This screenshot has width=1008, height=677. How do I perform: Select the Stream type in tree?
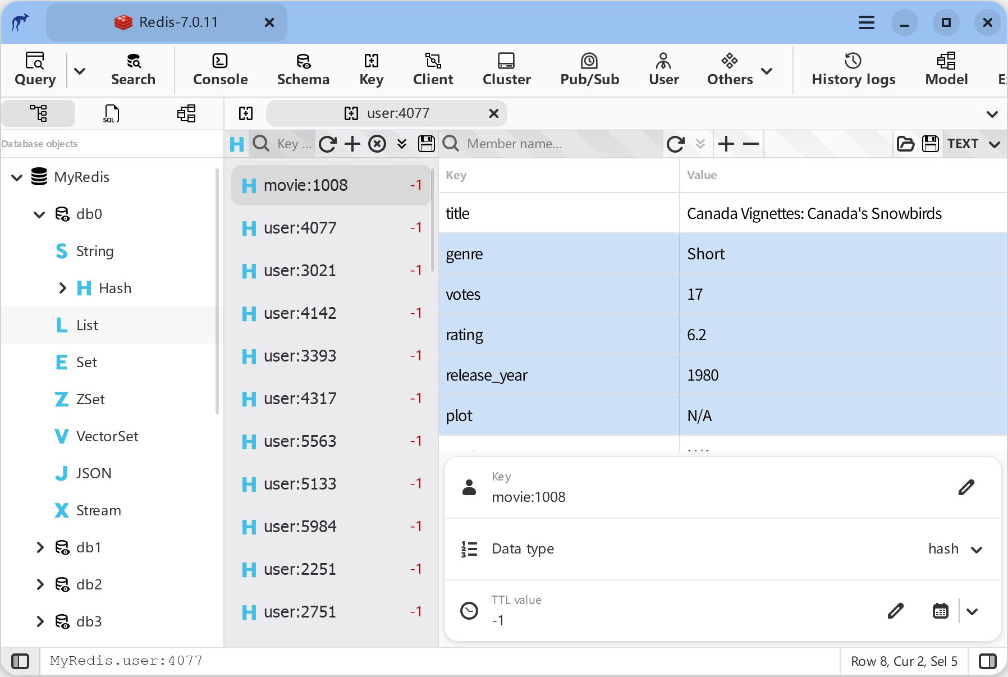click(x=98, y=510)
